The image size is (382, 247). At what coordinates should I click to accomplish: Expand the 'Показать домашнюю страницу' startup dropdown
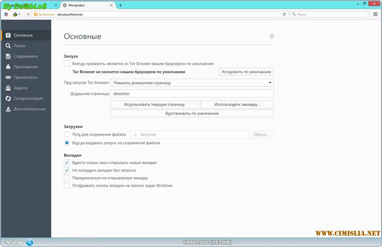[192, 83]
